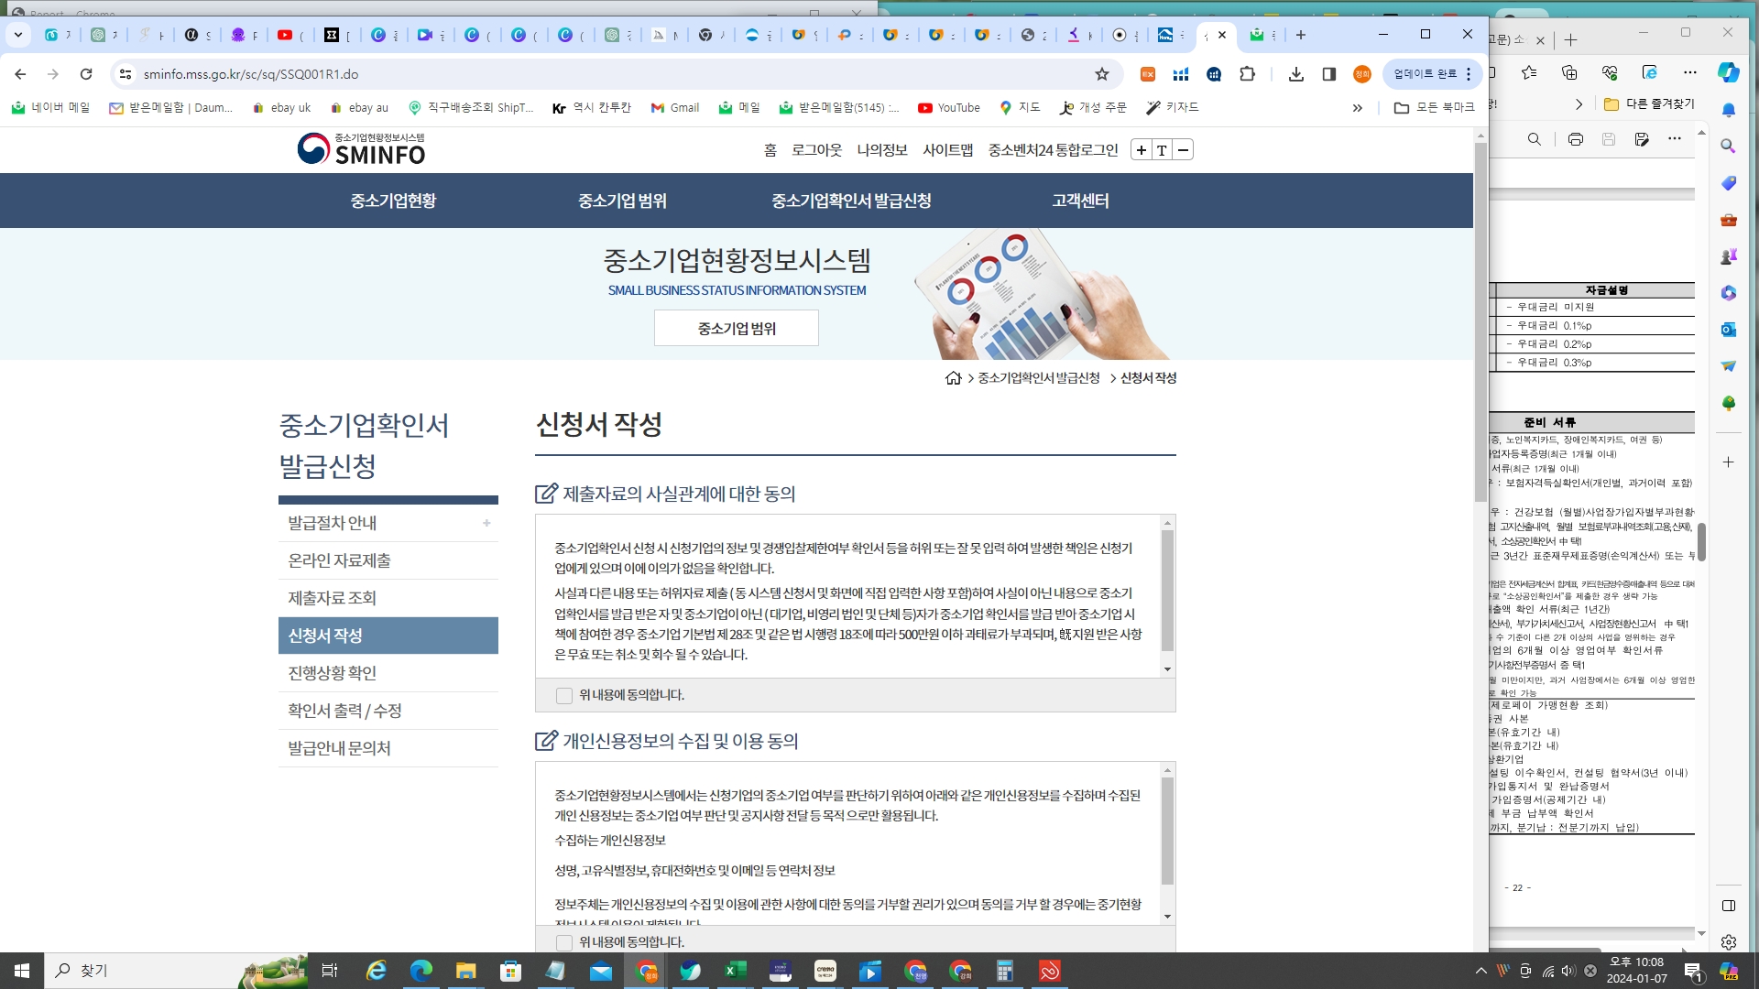This screenshot has width=1759, height=989.
Task: Decrease text size with the minus icon
Action: click(1183, 150)
